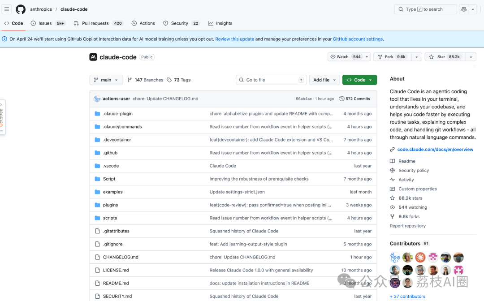Expand the Octotree side panel handle

coord(2,117)
